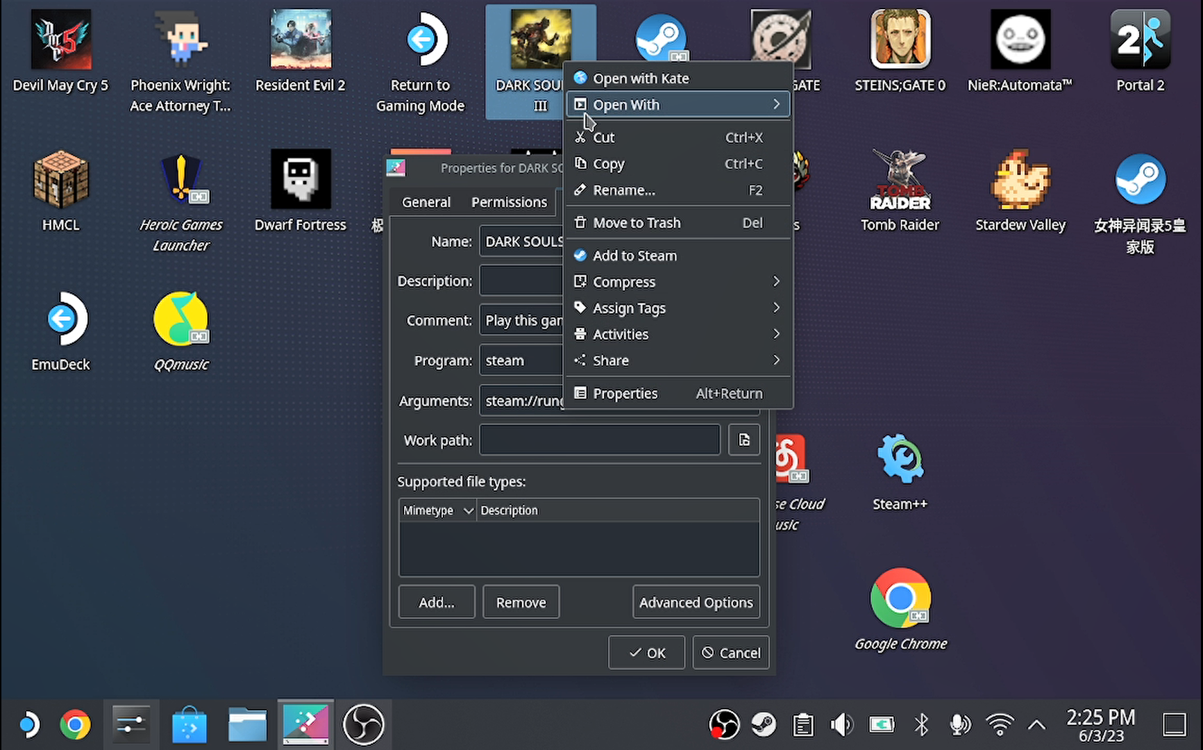Open the Devil May Cry 5 desktop icon
This screenshot has width=1203, height=750.
coord(61,40)
